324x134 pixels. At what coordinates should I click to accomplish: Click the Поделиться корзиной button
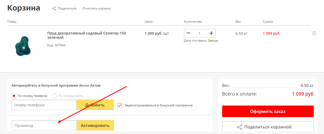pyautogui.click(x=268, y=127)
